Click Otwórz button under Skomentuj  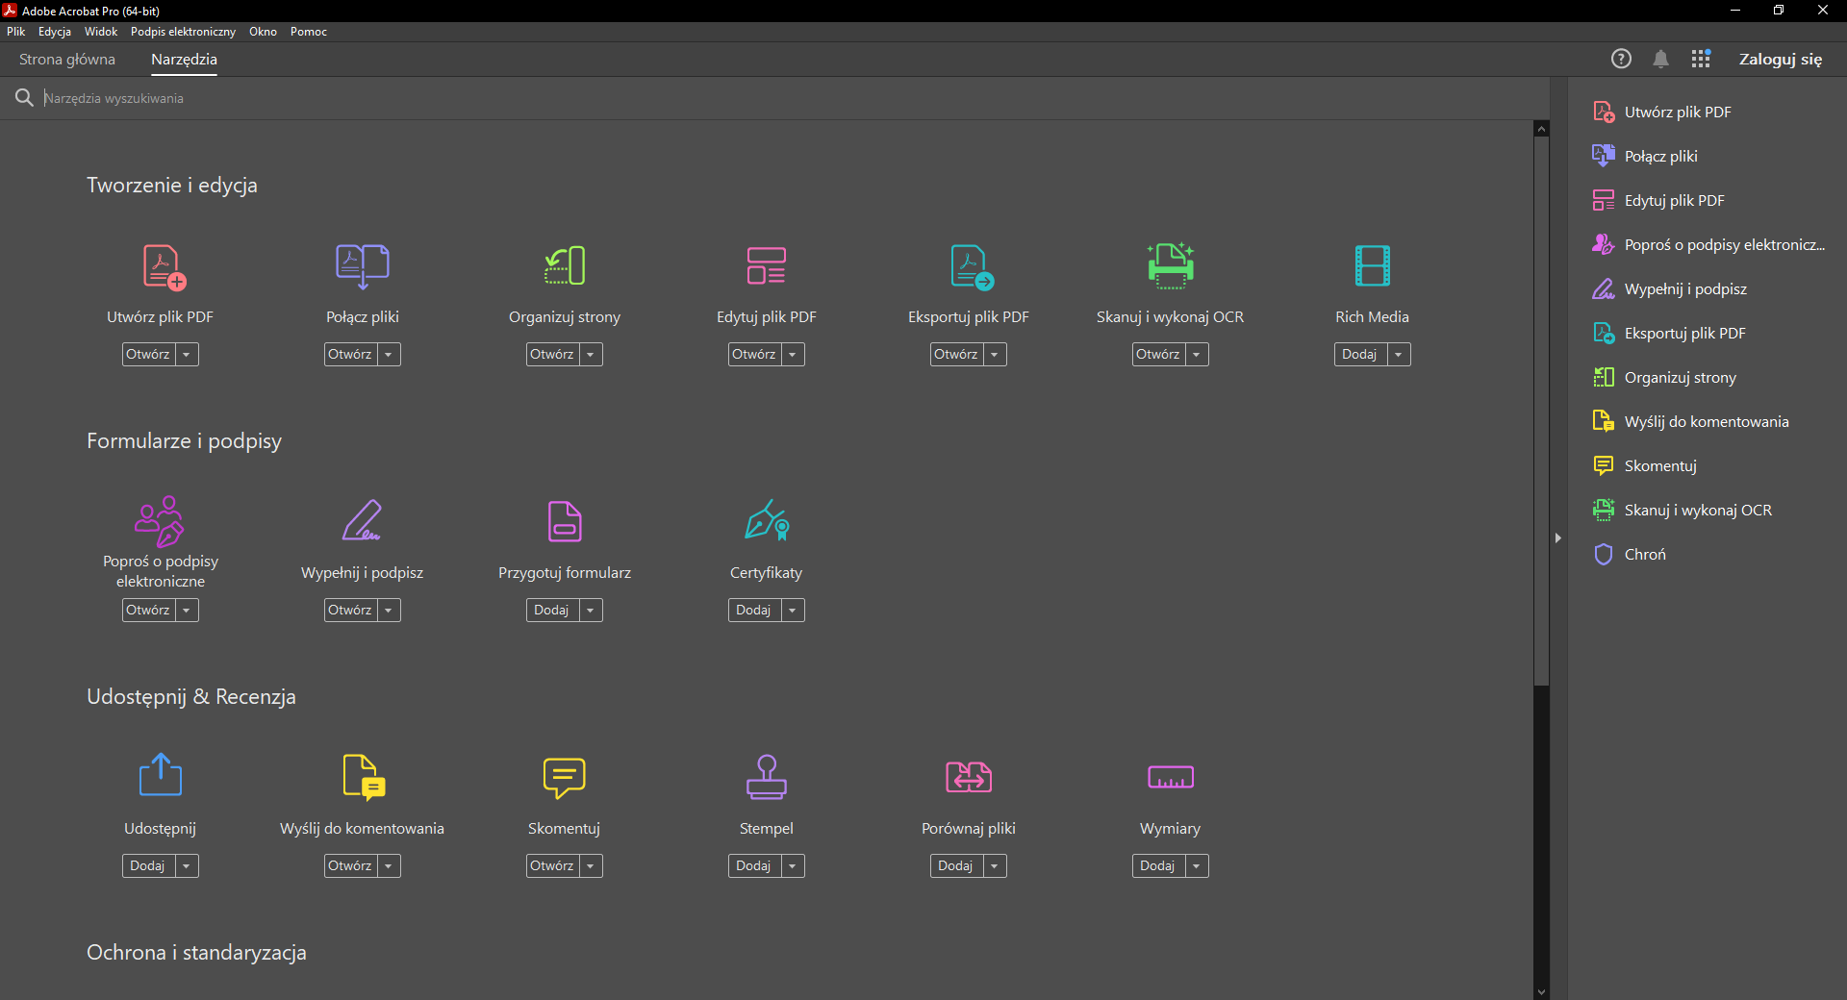(552, 866)
